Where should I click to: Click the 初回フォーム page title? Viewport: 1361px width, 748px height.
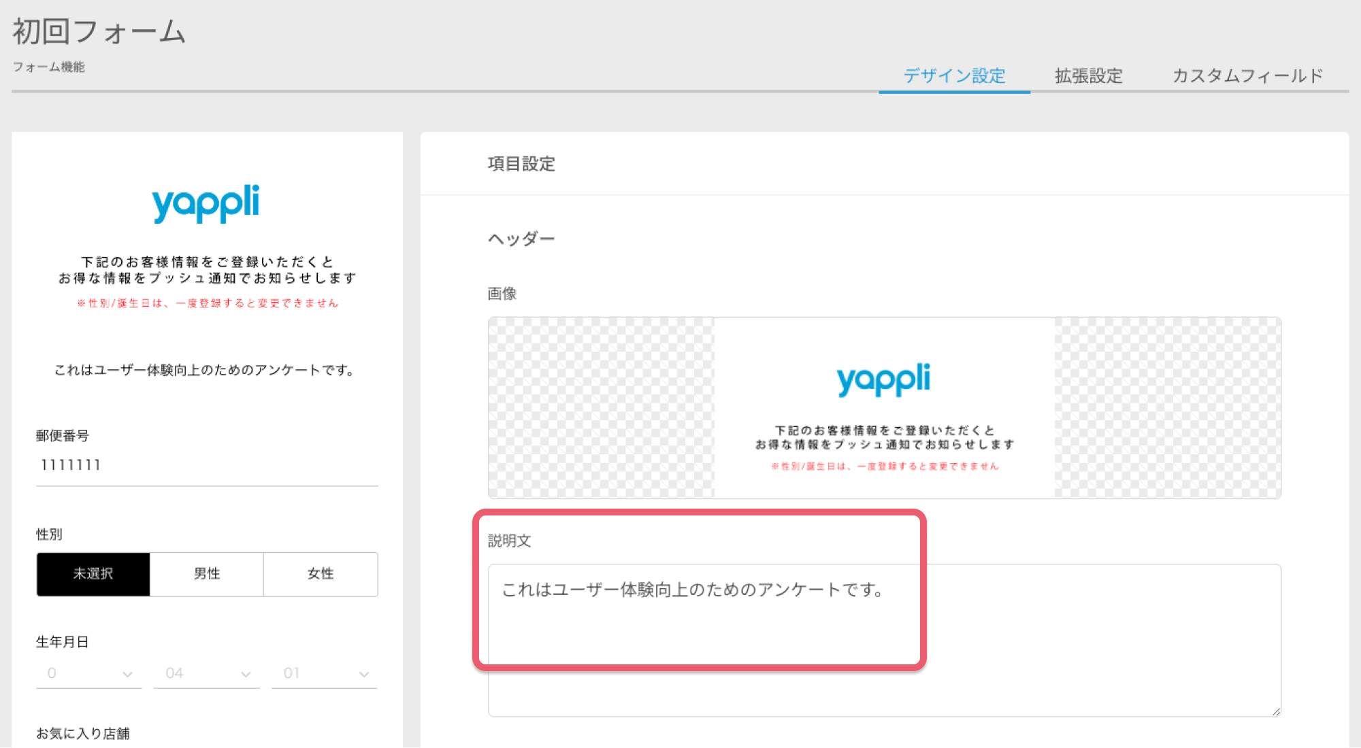[x=99, y=32]
